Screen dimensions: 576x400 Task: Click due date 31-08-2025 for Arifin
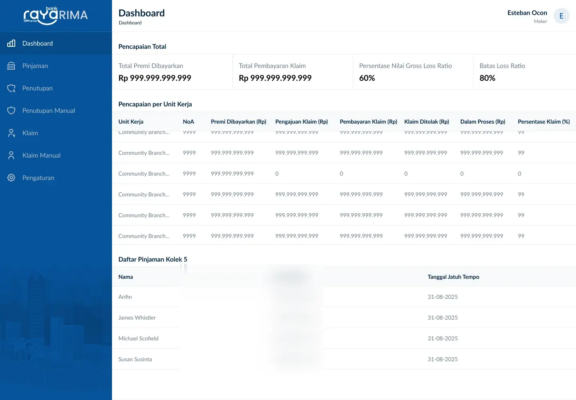(443, 297)
